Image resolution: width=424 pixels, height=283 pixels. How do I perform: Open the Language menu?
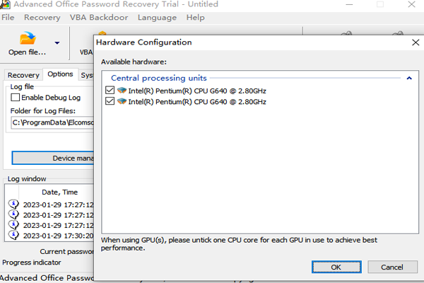coord(157,18)
